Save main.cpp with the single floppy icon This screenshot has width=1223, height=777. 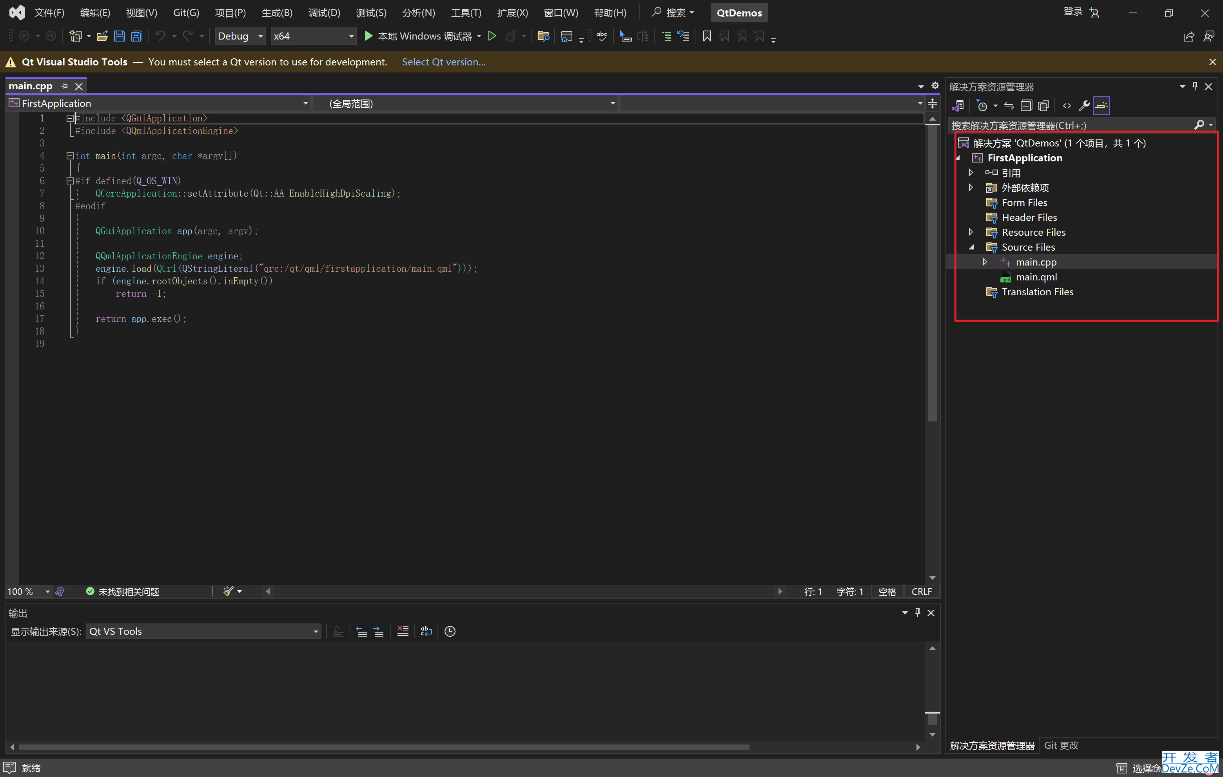(x=119, y=36)
